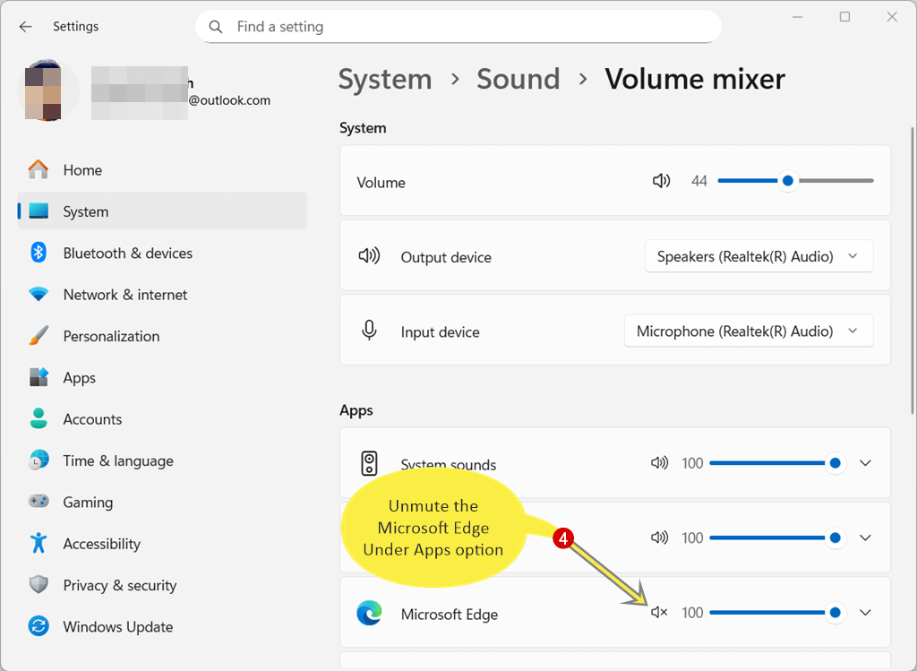The width and height of the screenshot is (917, 671).
Task: Expand the chevron of app above Edge
Action: pyautogui.click(x=866, y=538)
